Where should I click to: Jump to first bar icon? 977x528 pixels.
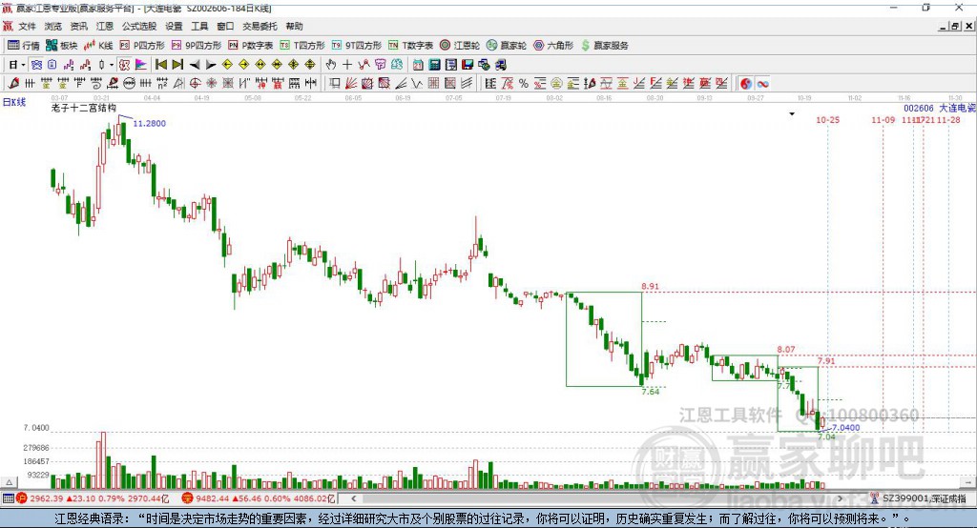click(x=160, y=65)
